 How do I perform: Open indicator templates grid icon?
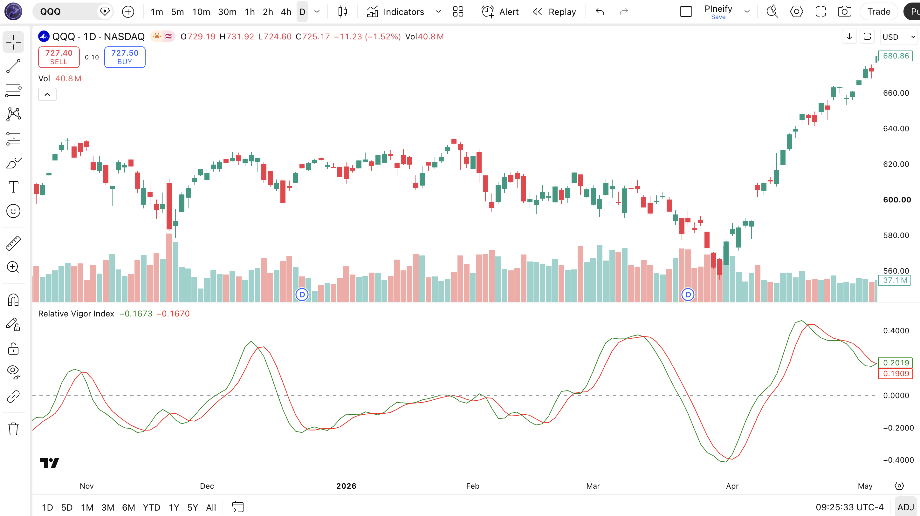pyautogui.click(x=458, y=12)
